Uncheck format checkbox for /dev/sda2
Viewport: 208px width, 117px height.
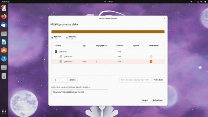(x=151, y=62)
